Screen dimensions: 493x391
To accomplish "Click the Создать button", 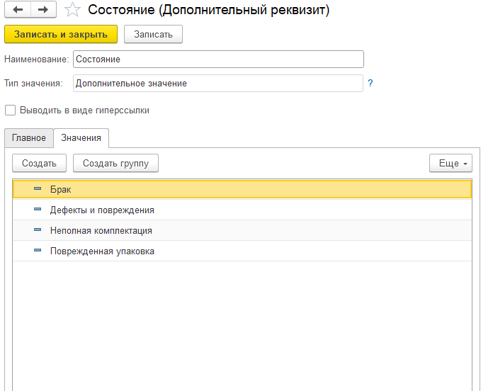I will (39, 163).
